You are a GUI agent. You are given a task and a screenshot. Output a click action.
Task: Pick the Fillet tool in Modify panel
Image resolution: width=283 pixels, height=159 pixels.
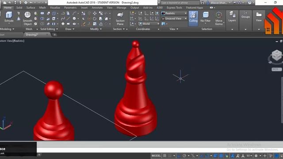point(106,19)
